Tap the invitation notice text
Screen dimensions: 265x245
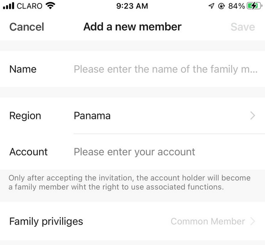(x=129, y=182)
